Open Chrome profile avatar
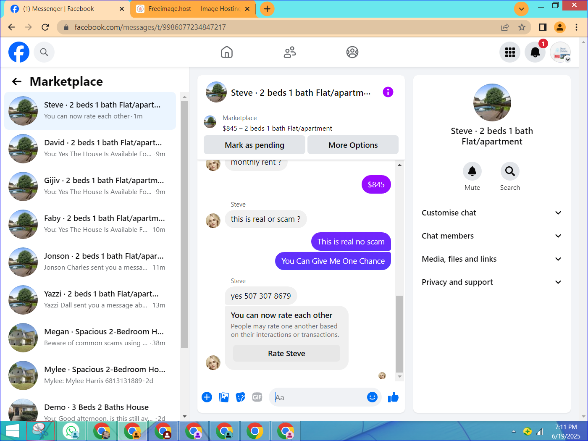 tap(560, 27)
